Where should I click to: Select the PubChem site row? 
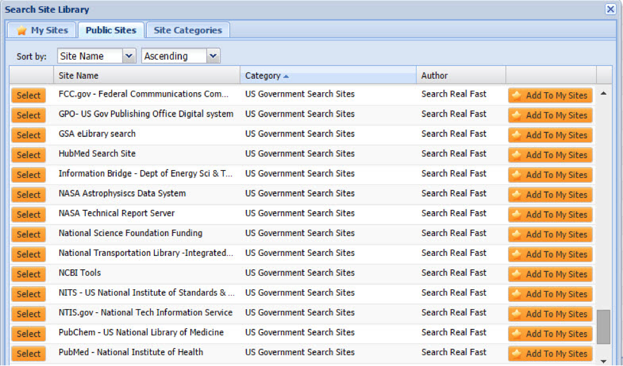[29, 334]
